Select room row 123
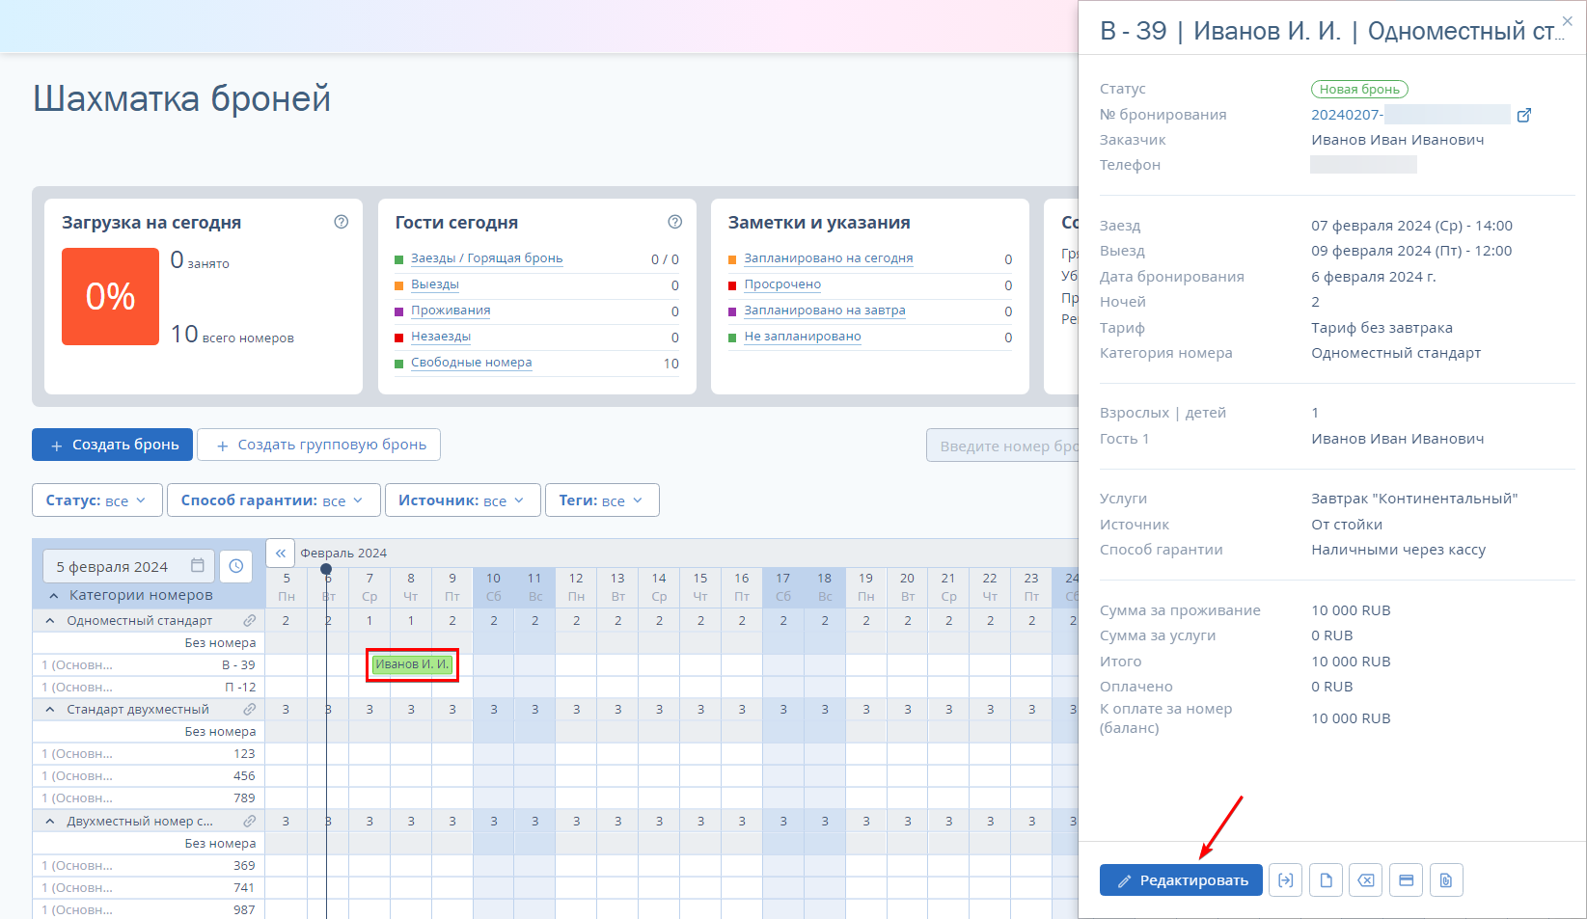Image resolution: width=1587 pixels, height=919 pixels. pos(149,754)
